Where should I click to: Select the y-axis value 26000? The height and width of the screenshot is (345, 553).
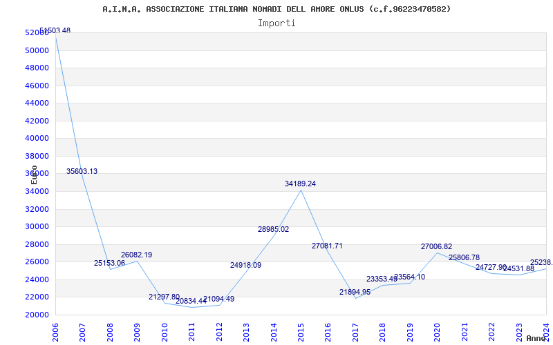(x=37, y=262)
